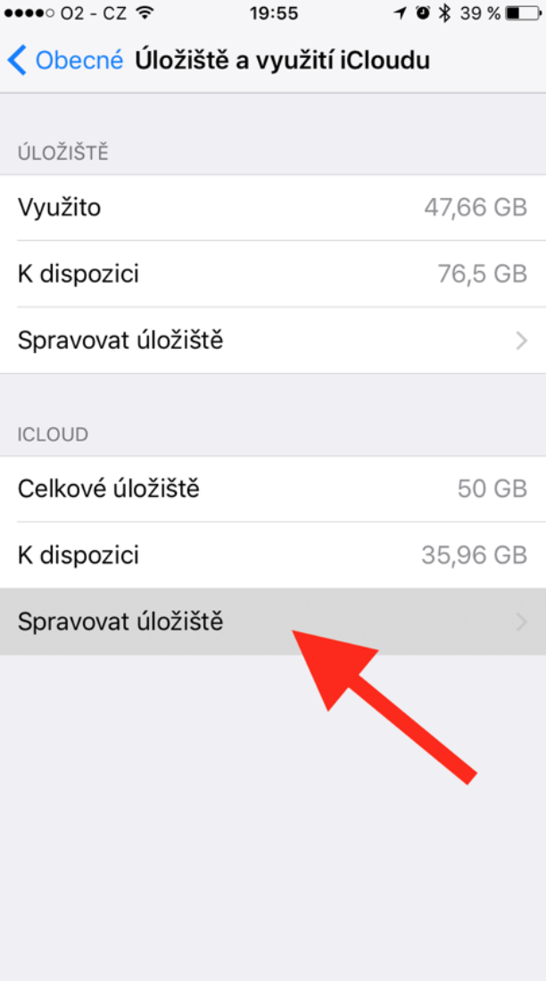Select the K dispozici 35,96 GB row
The image size is (546, 981).
[x=273, y=555]
